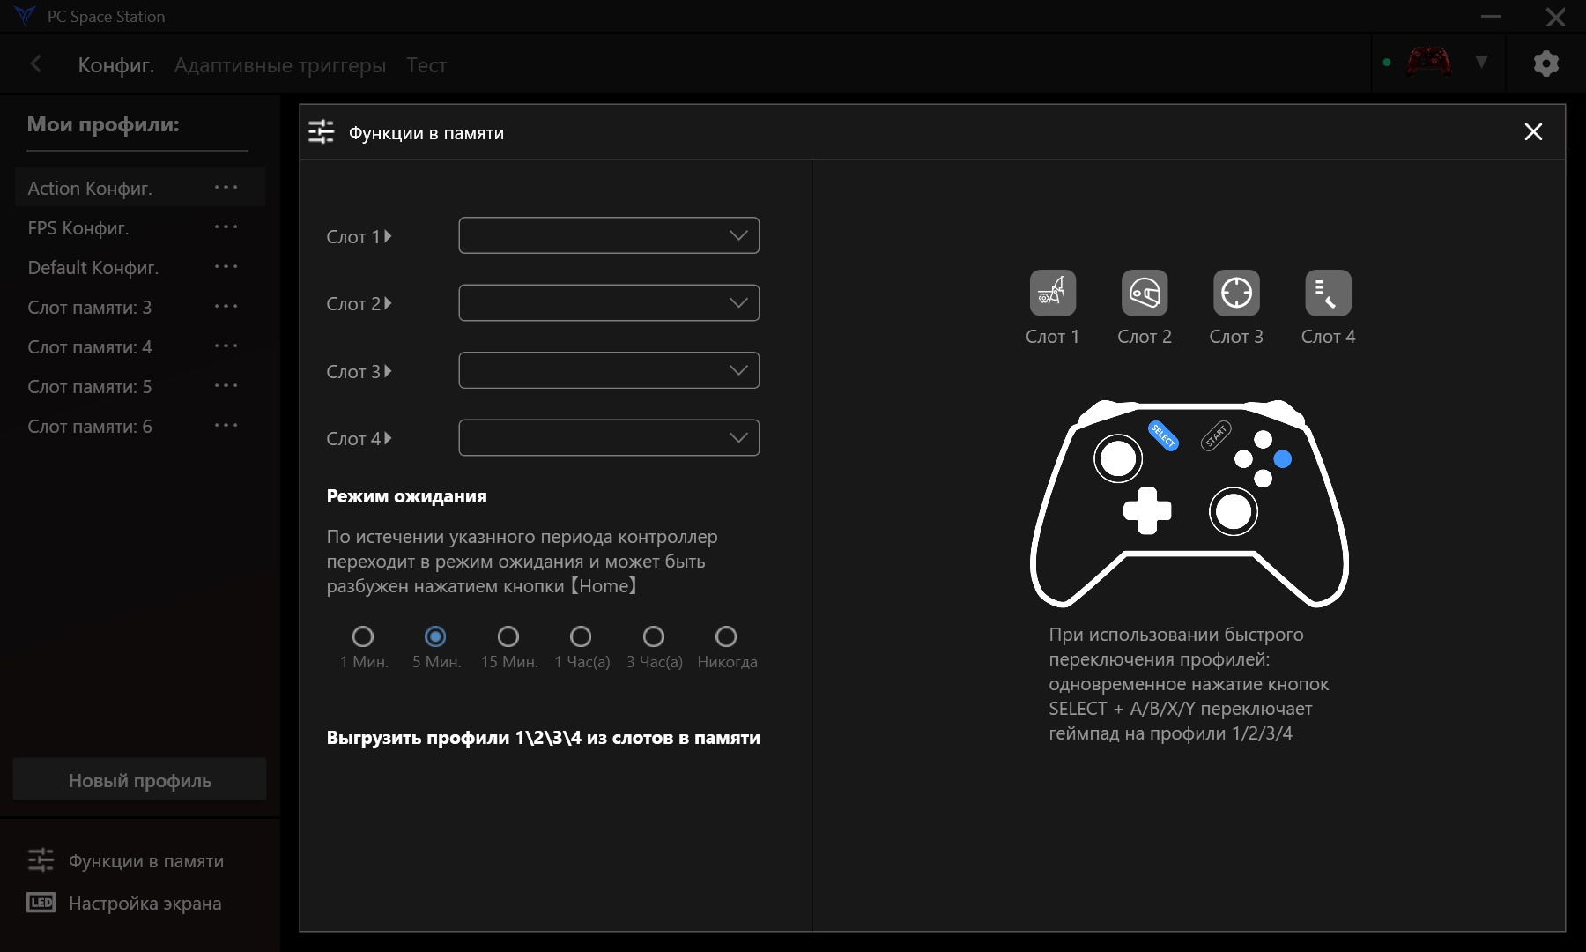The height and width of the screenshot is (952, 1586).
Task: Open the Слот памяти: 6 three-dot menu
Action: click(226, 425)
